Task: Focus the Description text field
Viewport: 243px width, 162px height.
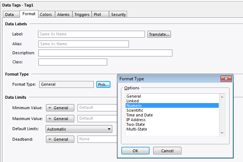Action: (x=105, y=53)
